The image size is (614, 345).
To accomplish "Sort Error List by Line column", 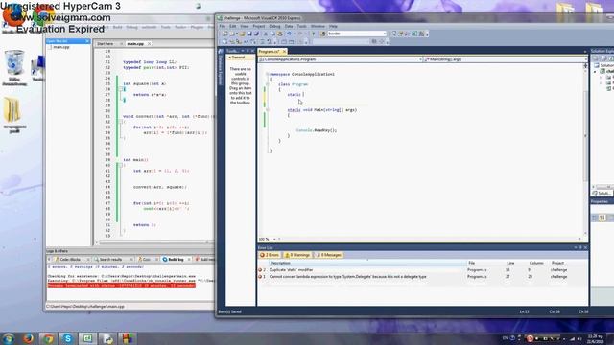I will [510, 263].
